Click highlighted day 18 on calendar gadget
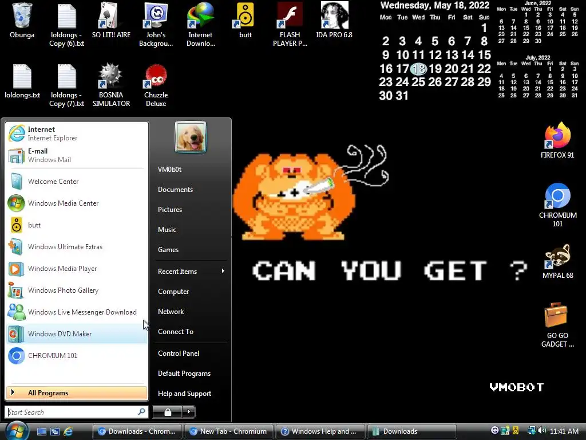 pyautogui.click(x=418, y=69)
